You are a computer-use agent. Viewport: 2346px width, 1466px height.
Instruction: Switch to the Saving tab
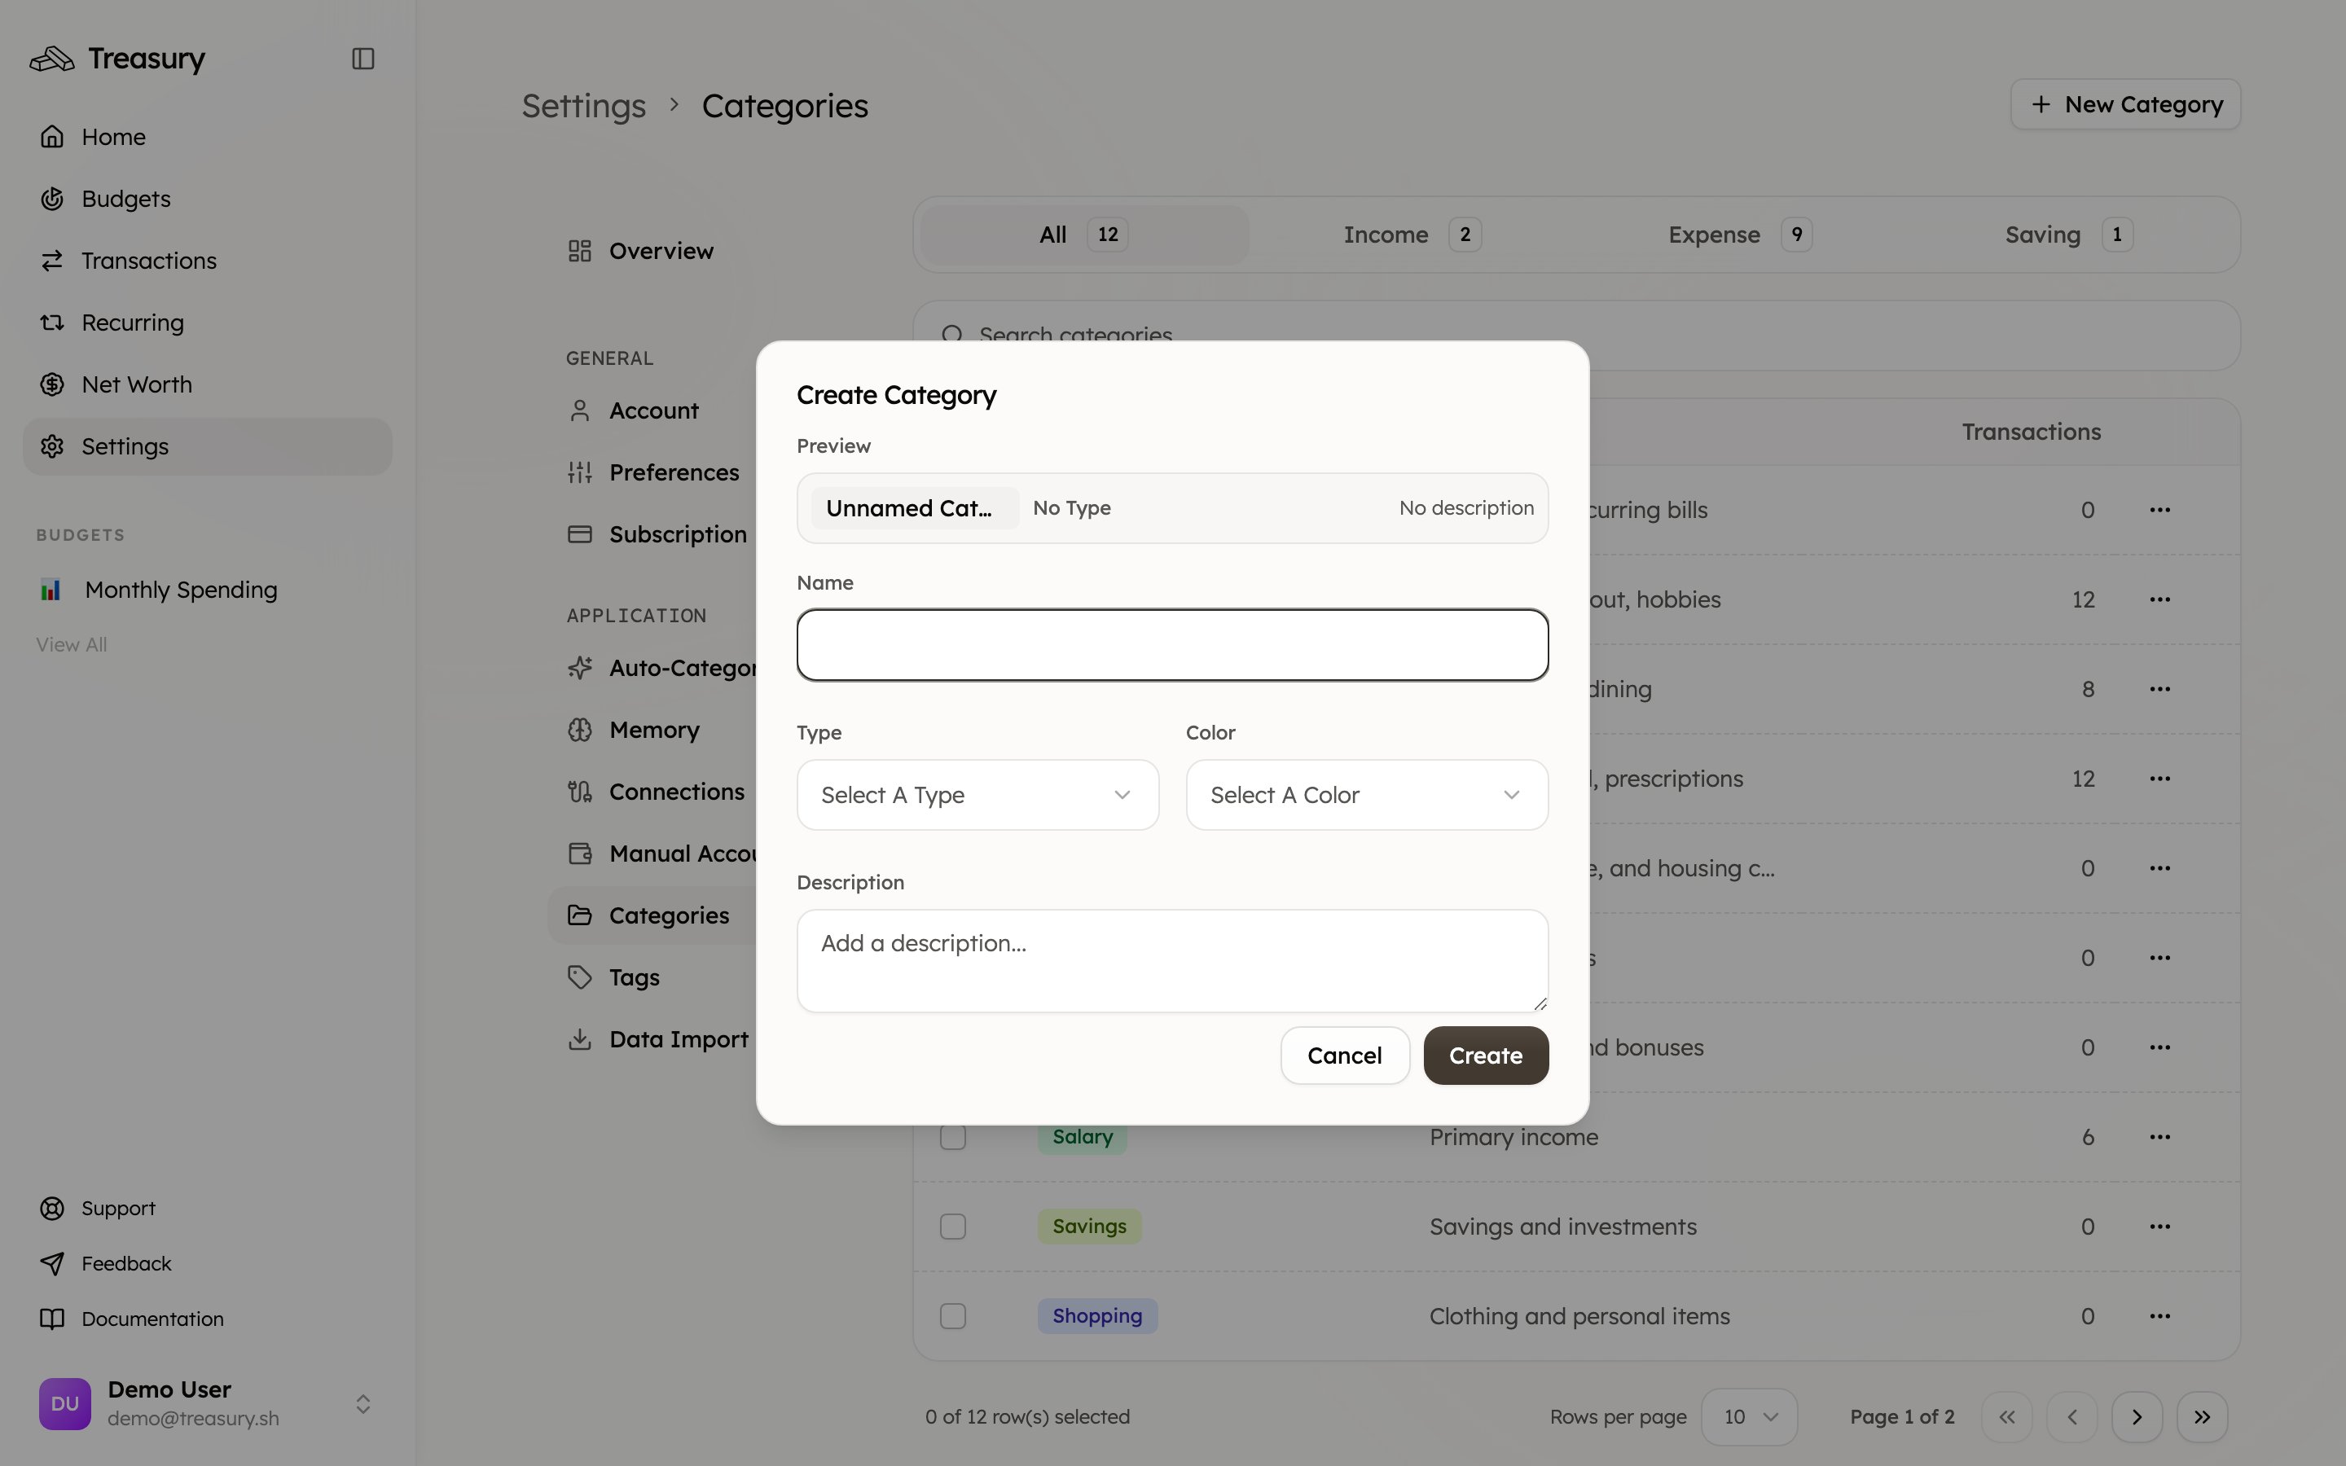2067,235
